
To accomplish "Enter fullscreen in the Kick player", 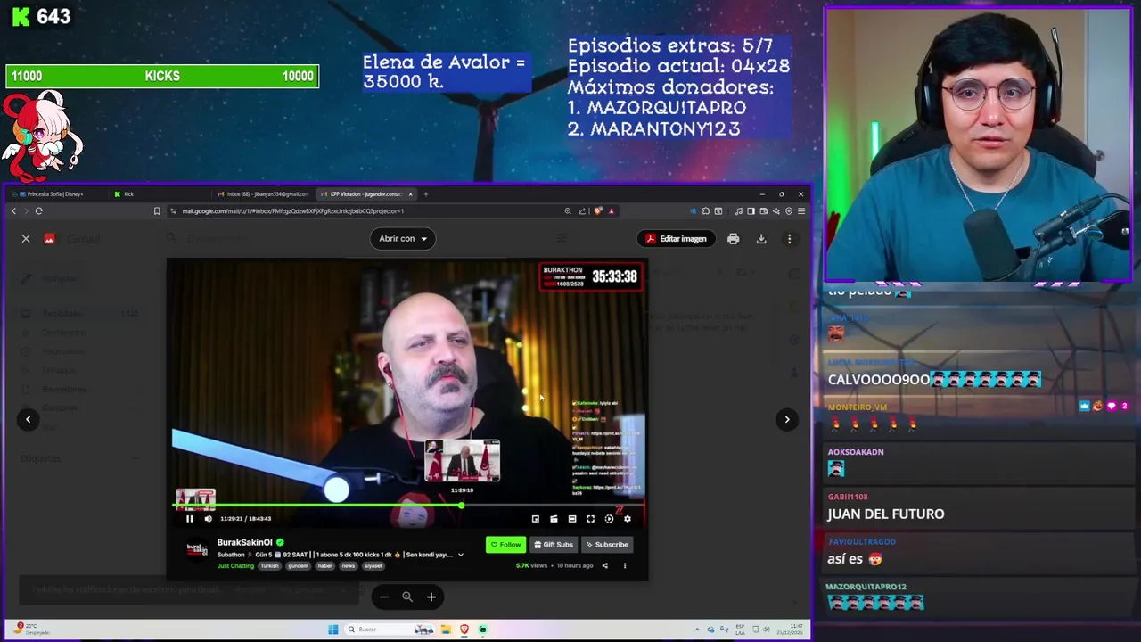I will coord(590,519).
